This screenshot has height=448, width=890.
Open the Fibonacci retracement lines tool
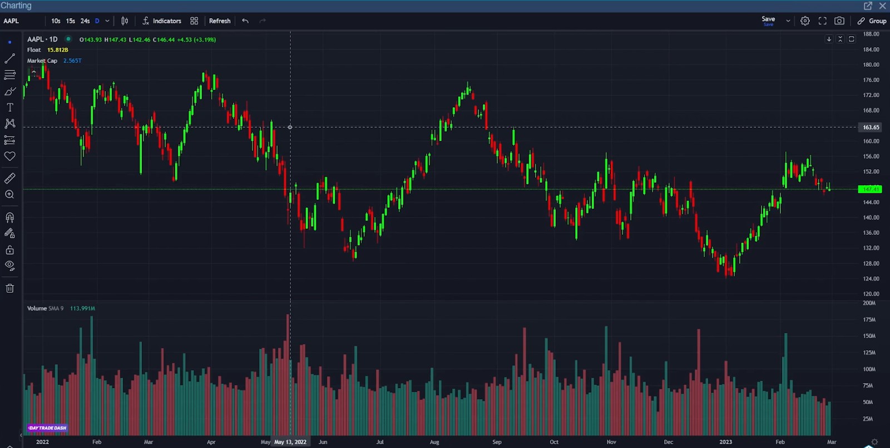tap(9, 74)
